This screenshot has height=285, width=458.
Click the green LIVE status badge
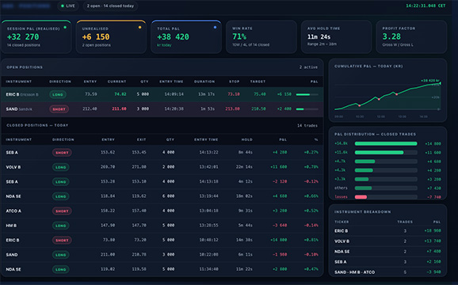click(68, 6)
